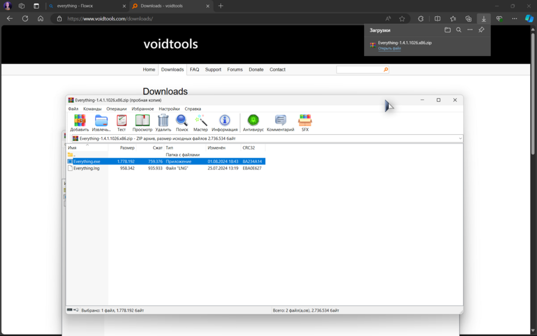The width and height of the screenshot is (537, 336).
Task: Launch the Мастер wizard icon
Action: point(201,123)
